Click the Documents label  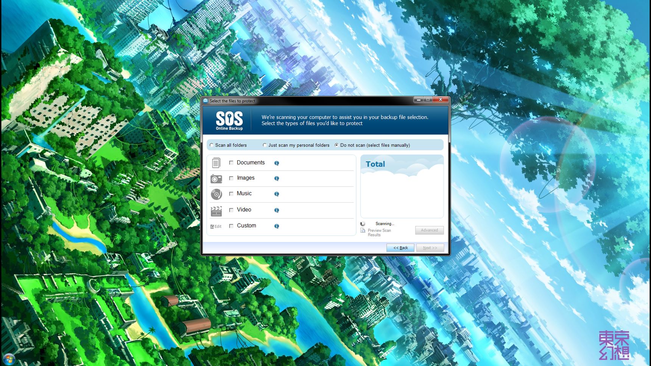(251, 163)
